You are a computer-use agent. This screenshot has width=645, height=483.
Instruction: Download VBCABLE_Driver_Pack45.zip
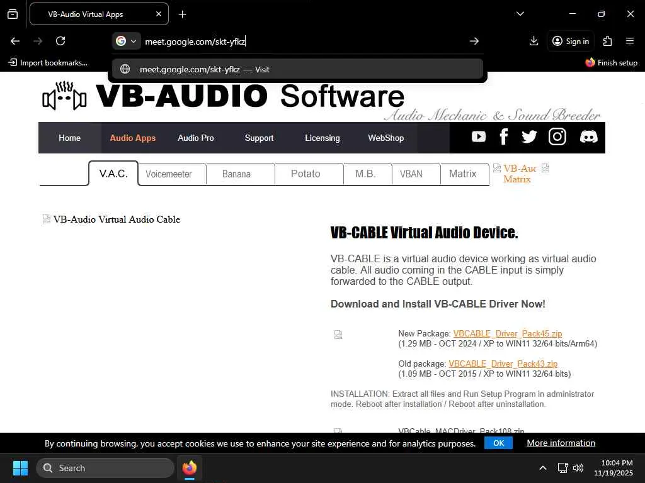(x=508, y=333)
